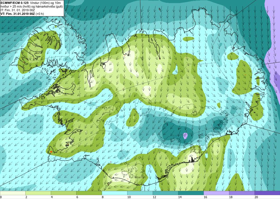
Task: Click the legend scale label "10"
Action: click(x=129, y=197)
